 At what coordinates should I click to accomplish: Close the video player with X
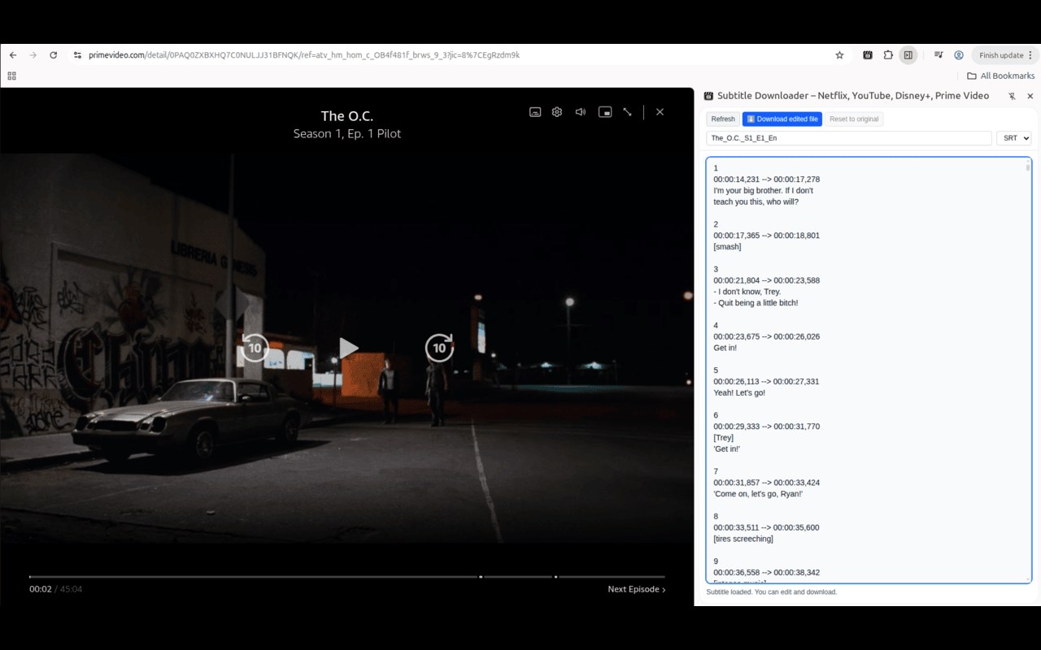tap(660, 112)
